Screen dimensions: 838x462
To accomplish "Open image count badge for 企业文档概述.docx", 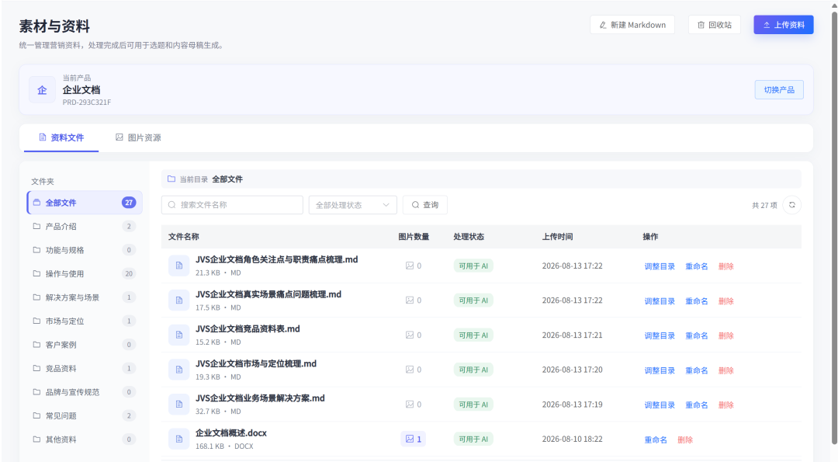I will tap(413, 439).
